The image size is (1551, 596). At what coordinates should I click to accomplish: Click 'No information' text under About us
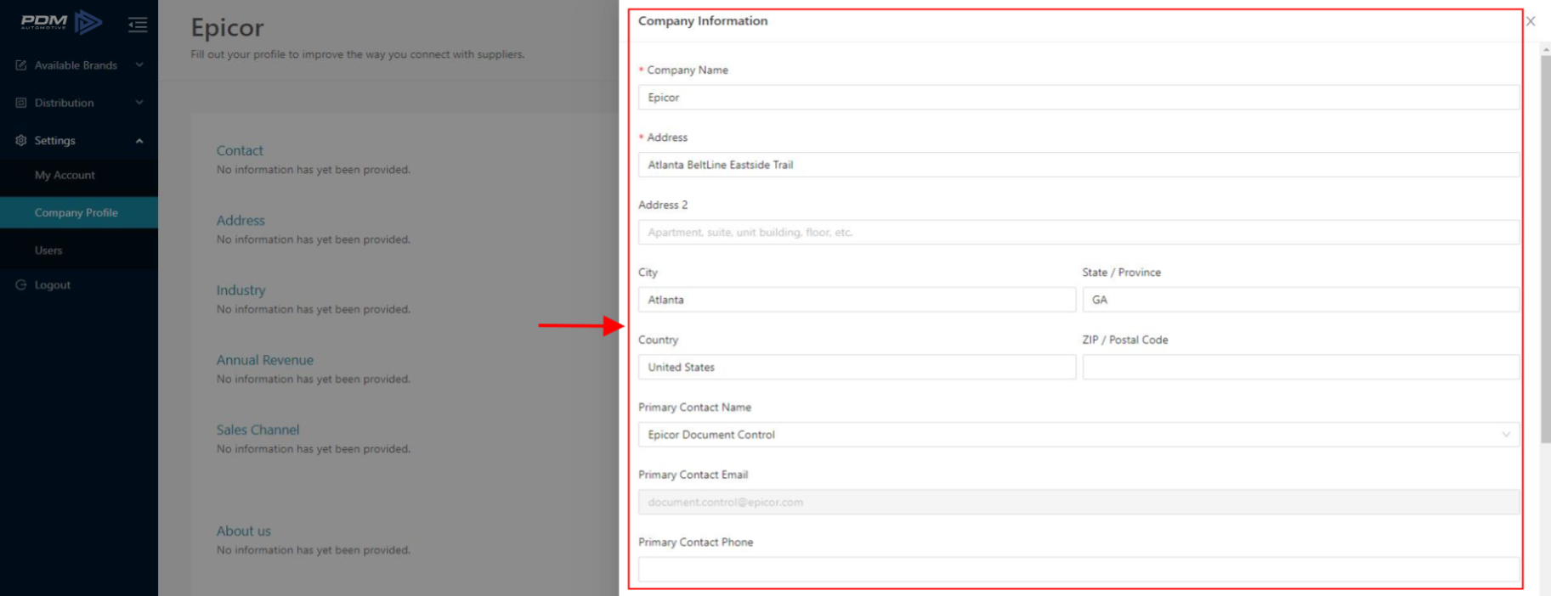pyautogui.click(x=313, y=550)
